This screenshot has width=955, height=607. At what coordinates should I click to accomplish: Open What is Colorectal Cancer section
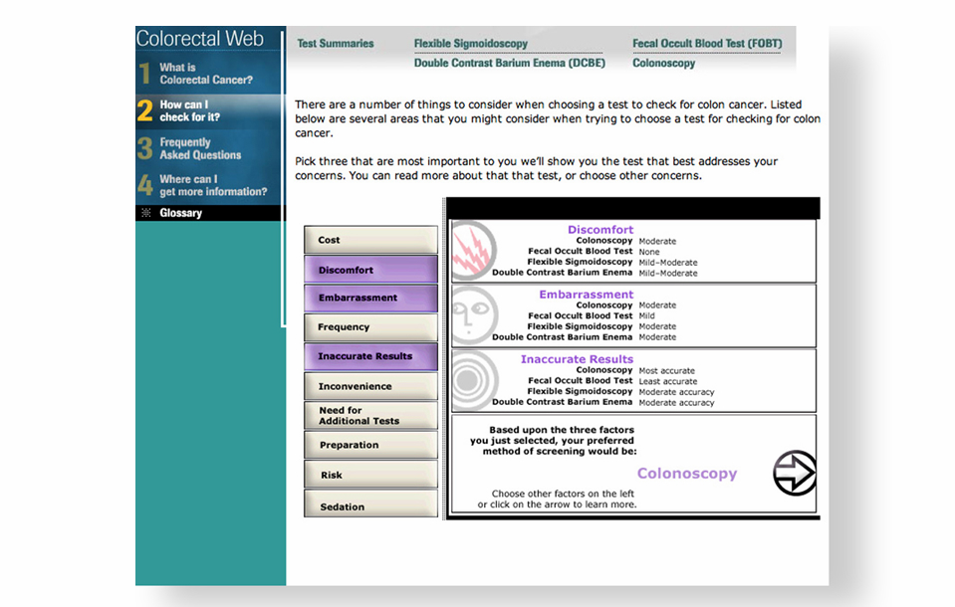pos(206,74)
